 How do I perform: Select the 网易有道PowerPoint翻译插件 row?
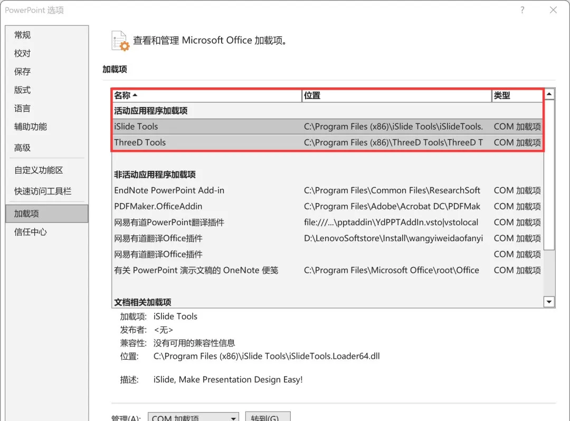pyautogui.click(x=328, y=222)
